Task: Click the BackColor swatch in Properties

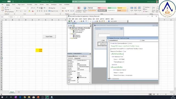Action: [x=78, y=65]
